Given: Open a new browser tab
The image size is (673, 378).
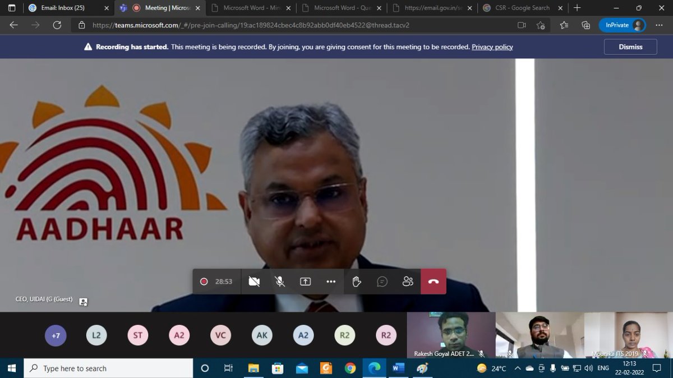Looking at the screenshot, I should (577, 8).
